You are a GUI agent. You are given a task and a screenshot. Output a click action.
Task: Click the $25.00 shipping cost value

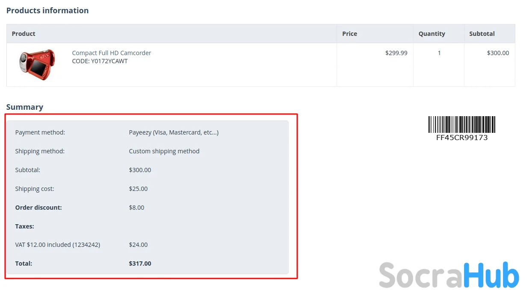click(x=138, y=189)
